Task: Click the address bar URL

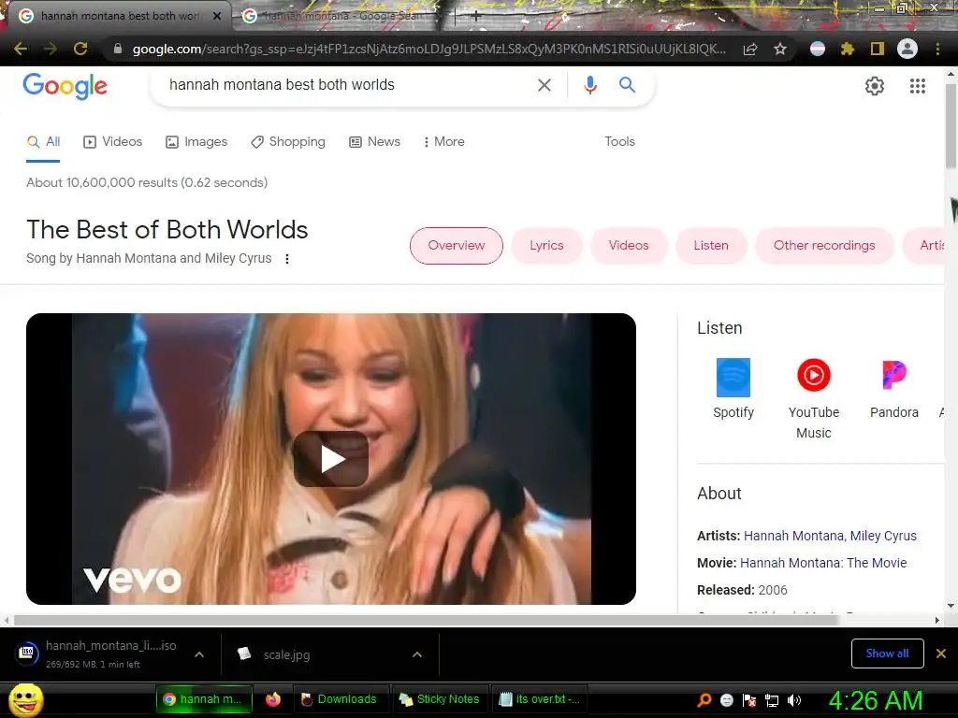Action: (x=428, y=49)
